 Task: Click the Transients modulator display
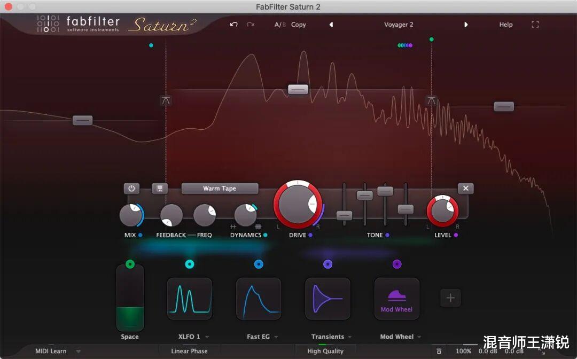click(x=328, y=299)
